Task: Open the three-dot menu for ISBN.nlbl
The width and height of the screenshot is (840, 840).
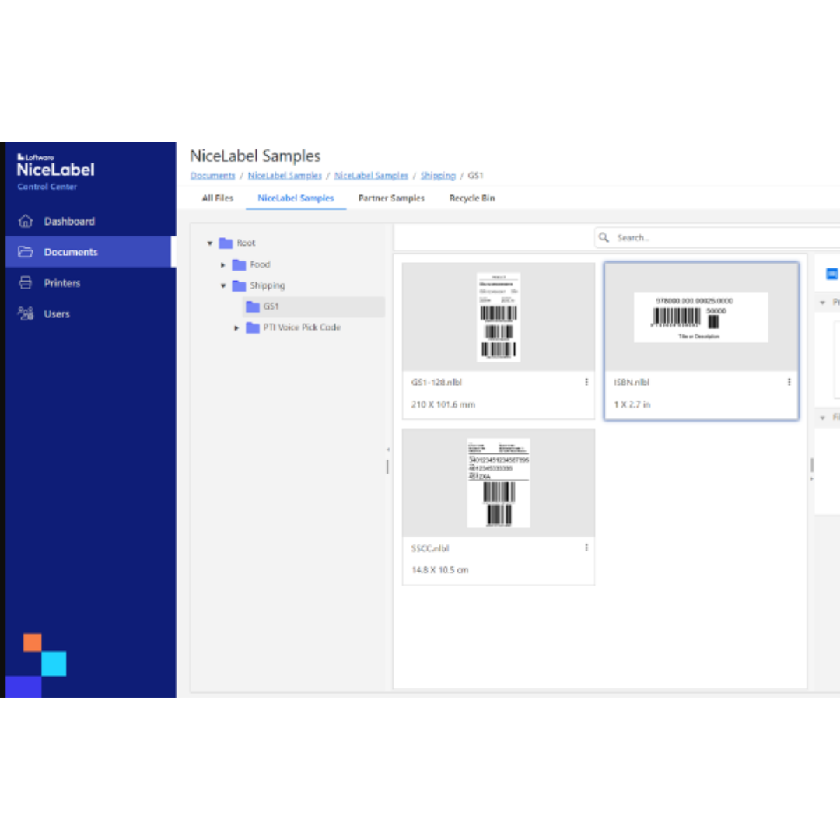Action: pyautogui.click(x=789, y=382)
